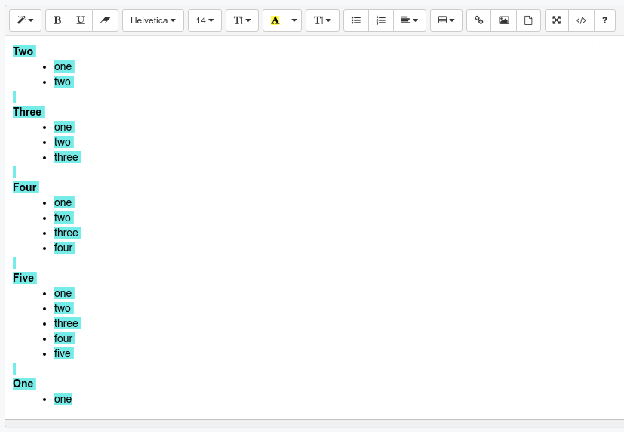Click the bold heading 'Four'

point(25,187)
